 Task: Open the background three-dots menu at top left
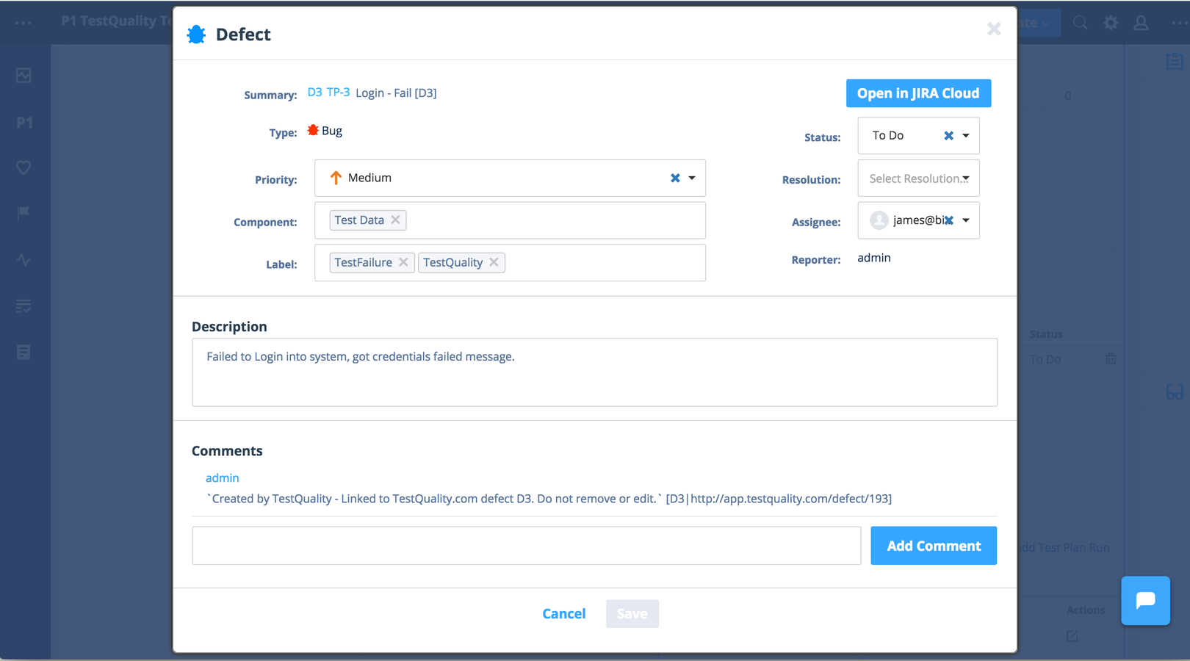coord(24,23)
